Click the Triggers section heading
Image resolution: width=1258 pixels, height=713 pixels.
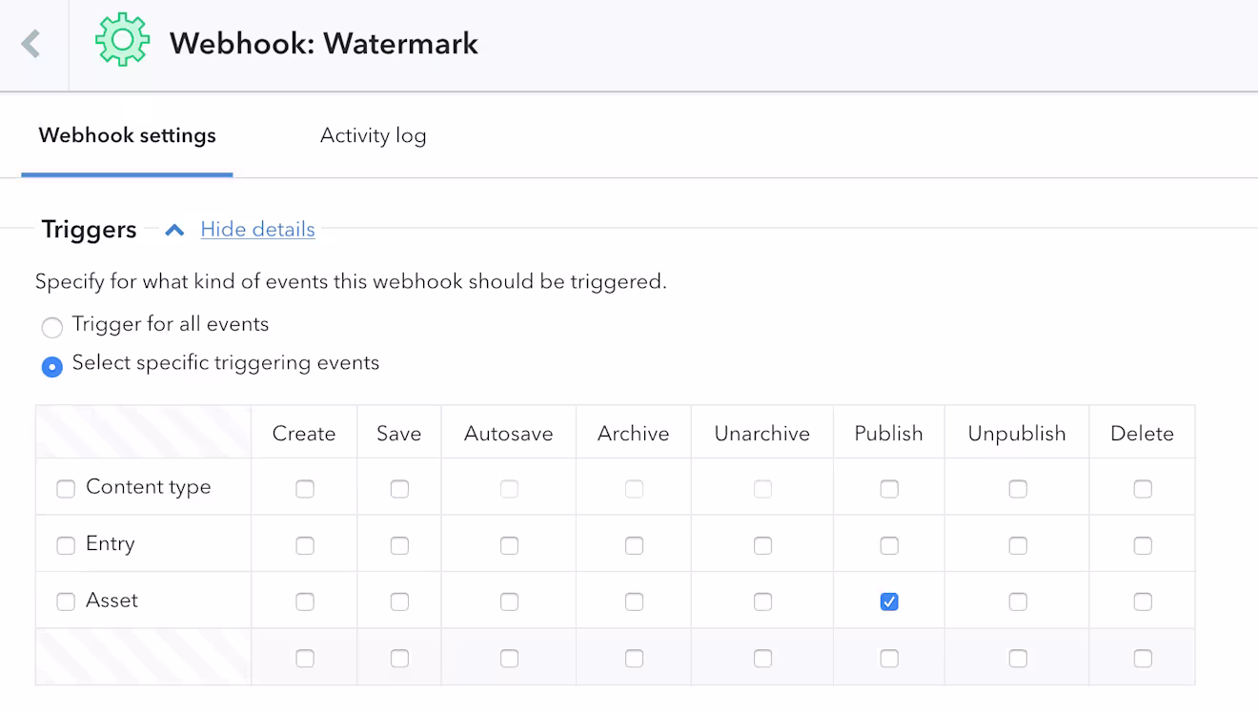89,230
